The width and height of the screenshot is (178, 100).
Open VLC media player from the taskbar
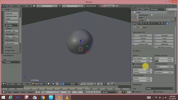pyautogui.click(x=67, y=97)
